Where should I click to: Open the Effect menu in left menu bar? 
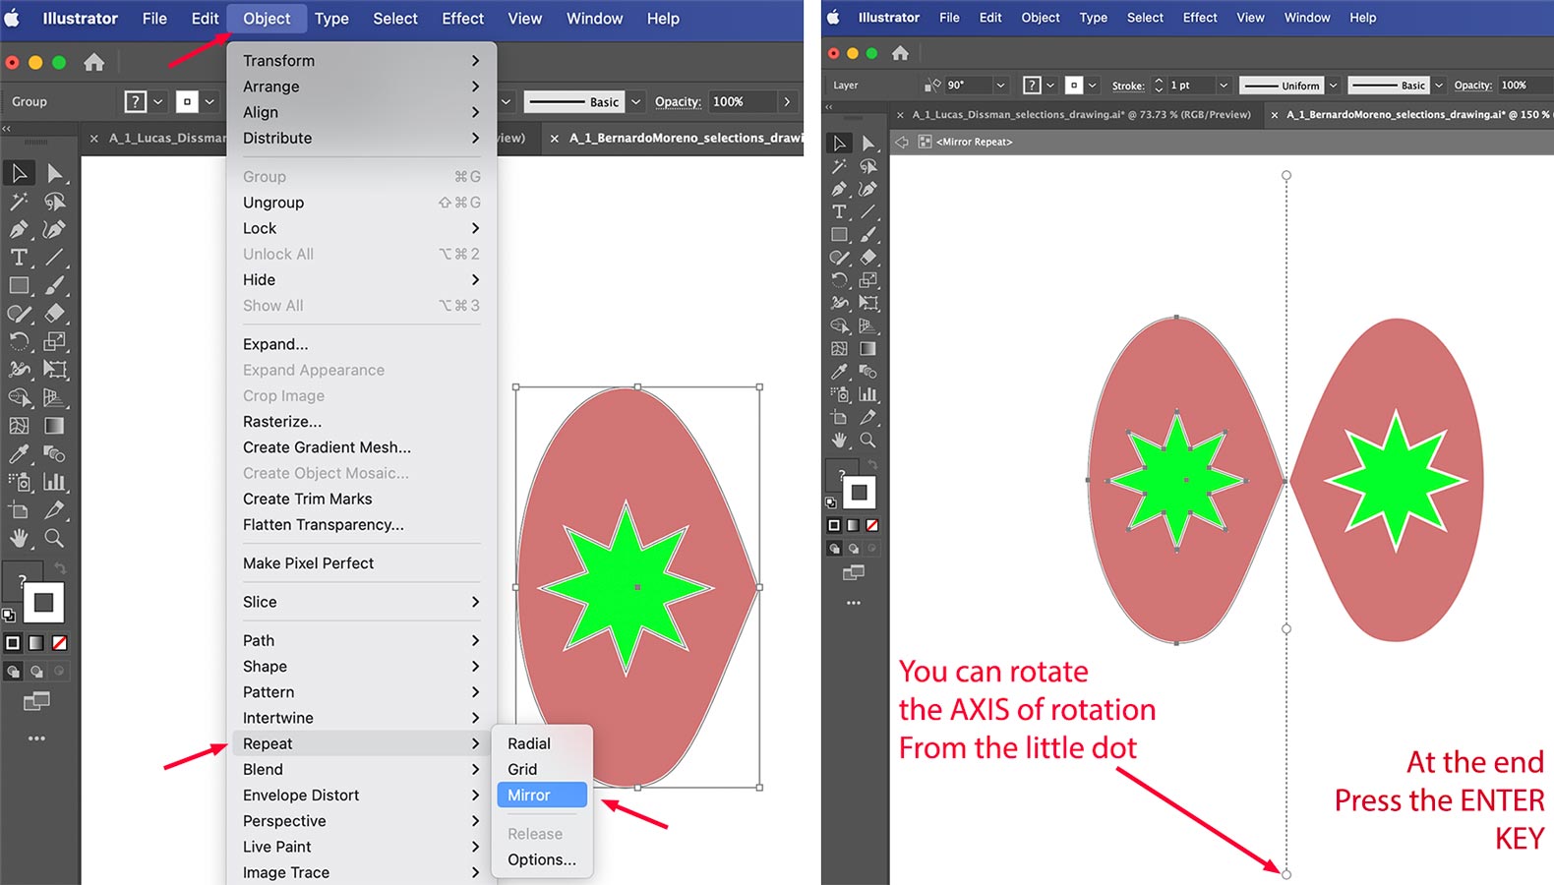pos(462,19)
